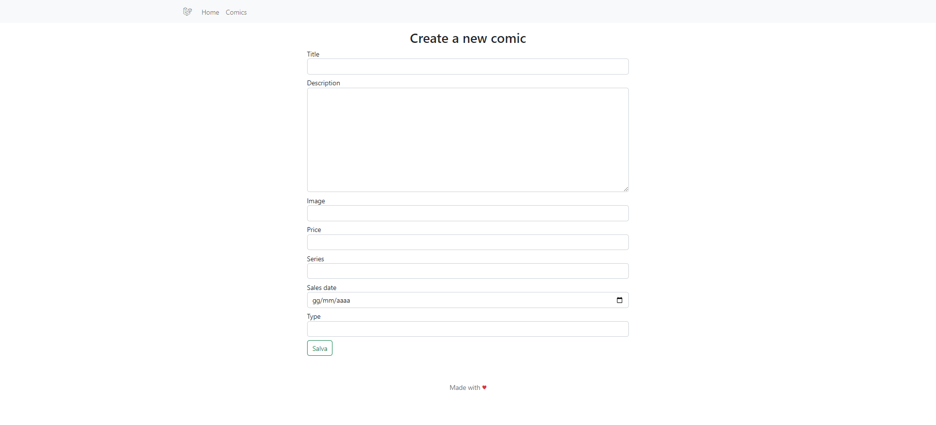936x425 pixels.
Task: Click the Series input field
Action: coord(468,271)
